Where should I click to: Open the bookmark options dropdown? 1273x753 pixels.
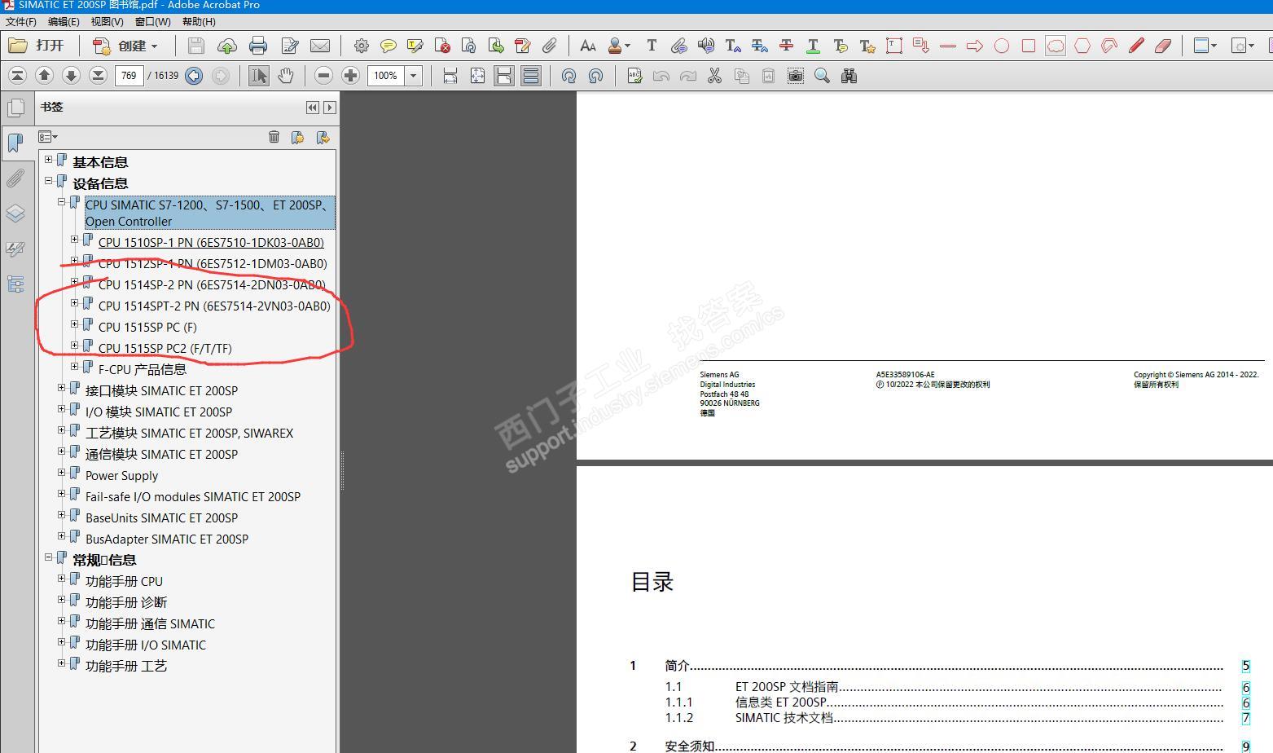pyautogui.click(x=48, y=137)
